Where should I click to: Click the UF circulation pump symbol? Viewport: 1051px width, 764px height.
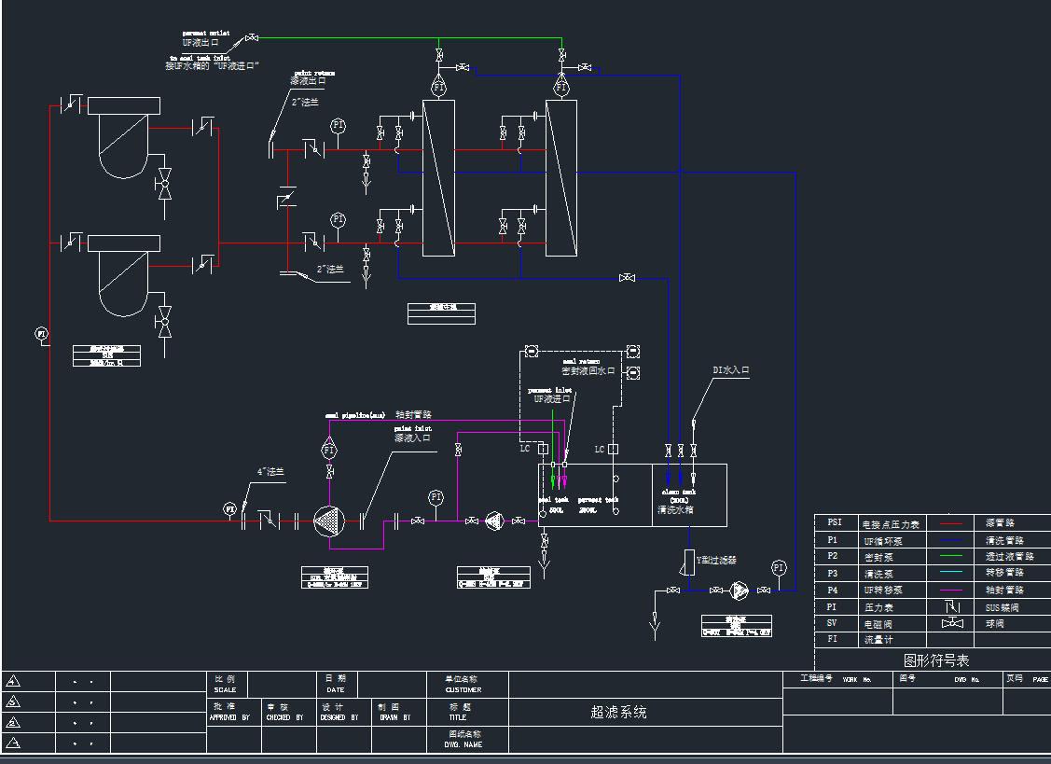329,521
